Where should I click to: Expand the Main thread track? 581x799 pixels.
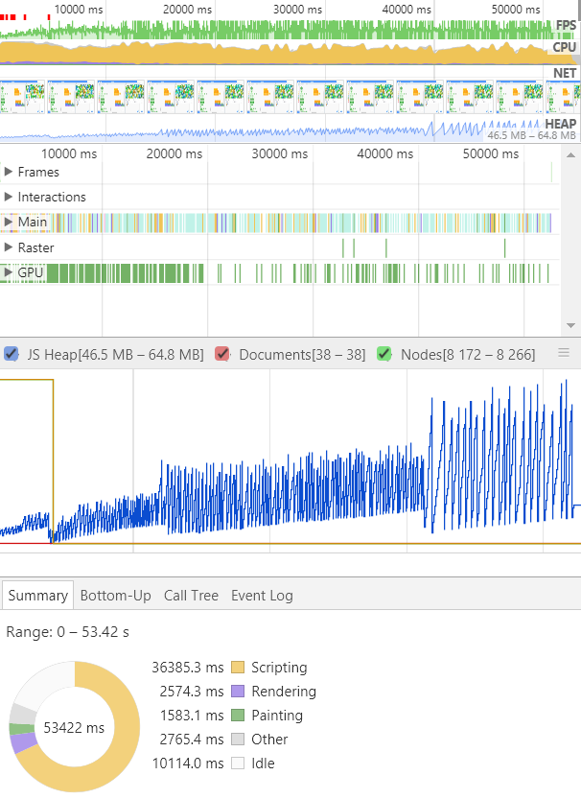pos(8,222)
